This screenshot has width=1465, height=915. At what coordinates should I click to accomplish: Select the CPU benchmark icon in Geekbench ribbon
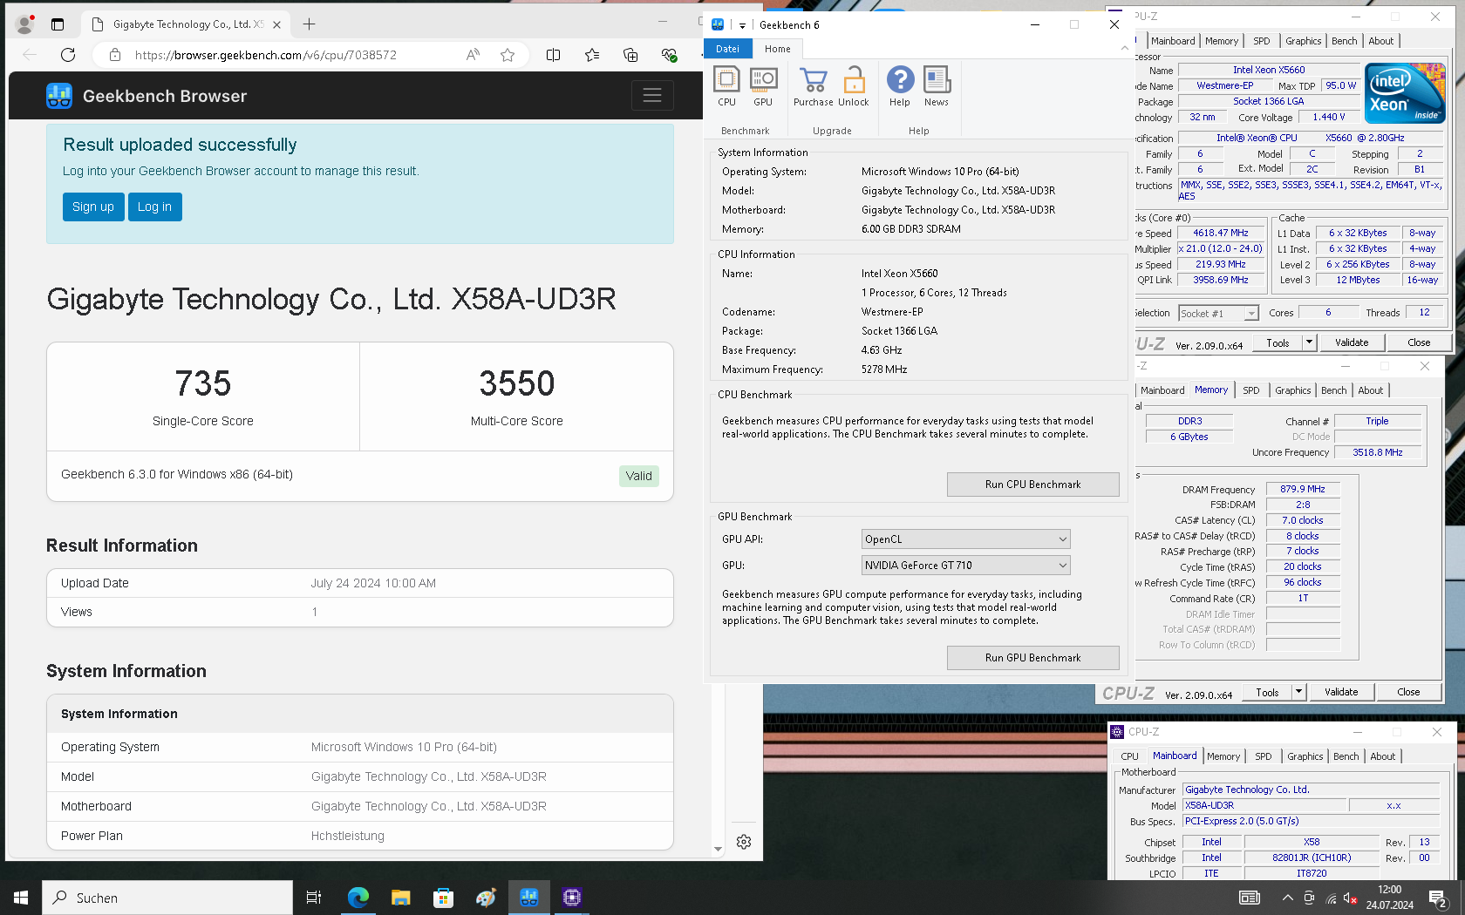726,86
